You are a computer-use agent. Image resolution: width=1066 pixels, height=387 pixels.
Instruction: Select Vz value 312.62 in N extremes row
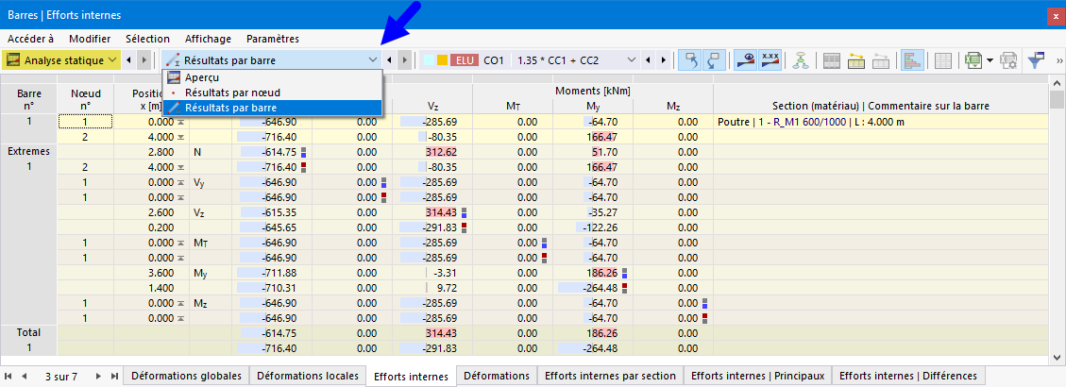click(x=432, y=152)
